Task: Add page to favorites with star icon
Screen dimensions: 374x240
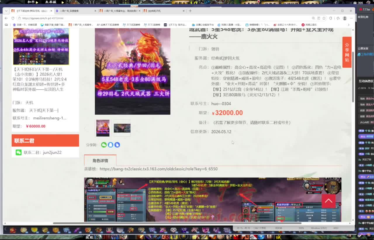Action: coord(324,18)
